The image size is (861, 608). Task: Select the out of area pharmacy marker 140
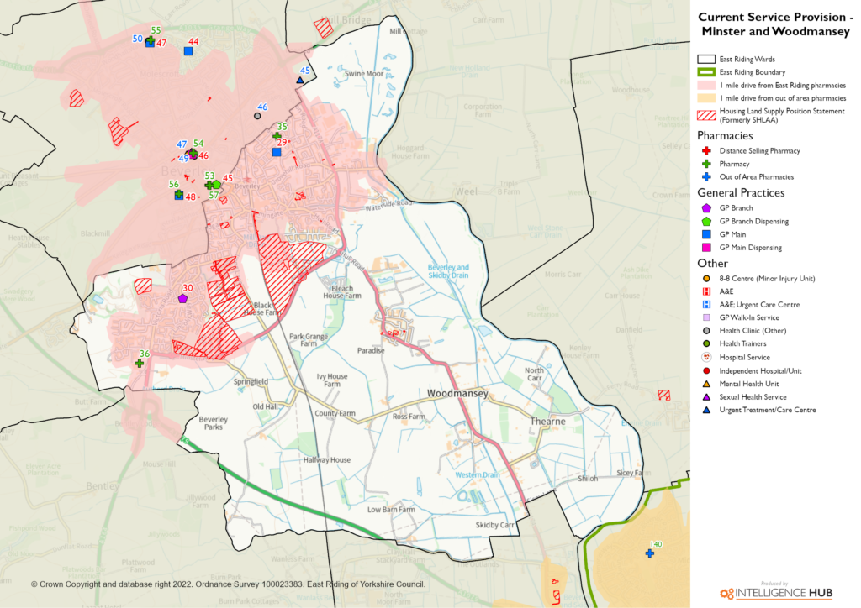pos(649,553)
